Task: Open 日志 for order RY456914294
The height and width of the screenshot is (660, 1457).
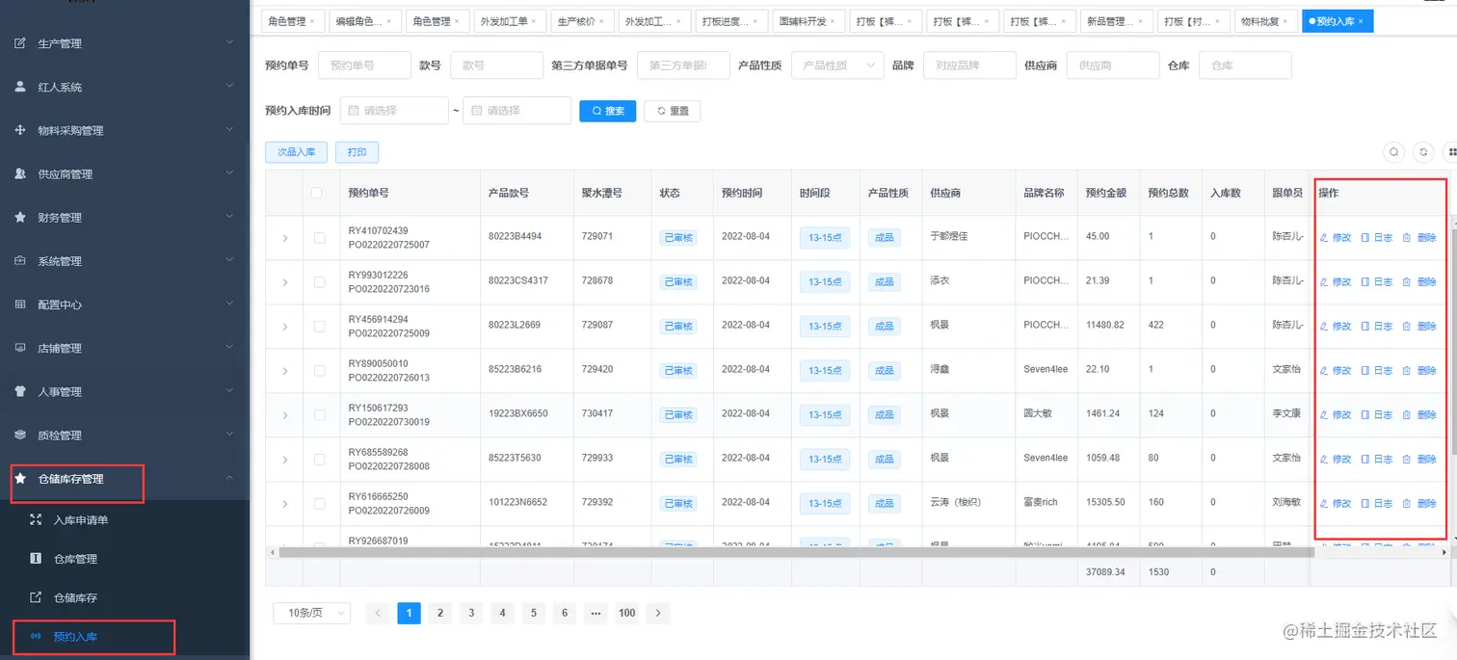Action: click(x=1376, y=327)
